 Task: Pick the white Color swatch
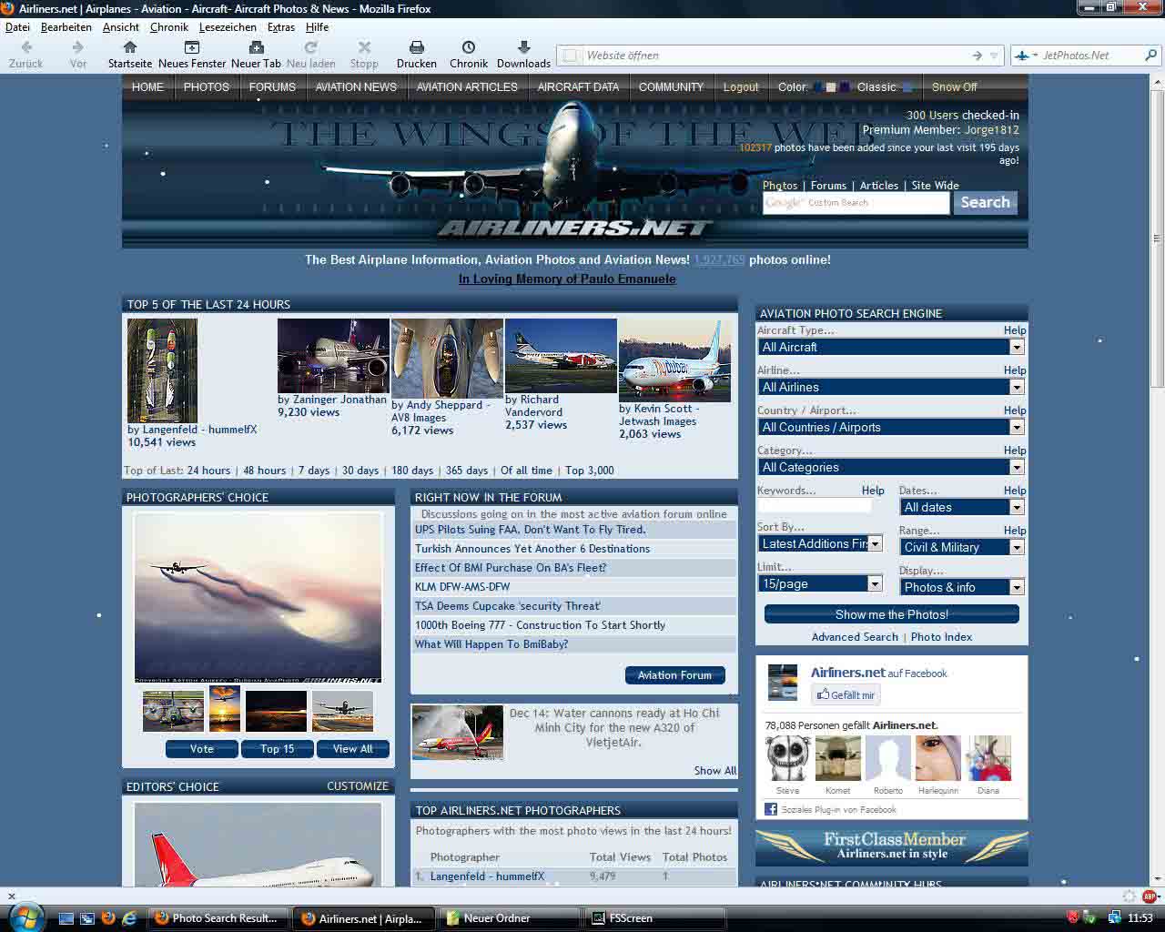pos(831,87)
